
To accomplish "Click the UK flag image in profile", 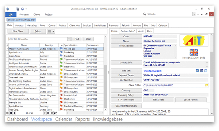I will pyautogui.click(x=194, y=52).
